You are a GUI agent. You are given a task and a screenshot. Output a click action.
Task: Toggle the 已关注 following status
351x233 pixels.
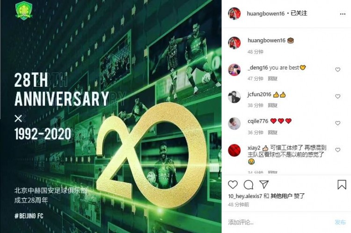pos(299,13)
